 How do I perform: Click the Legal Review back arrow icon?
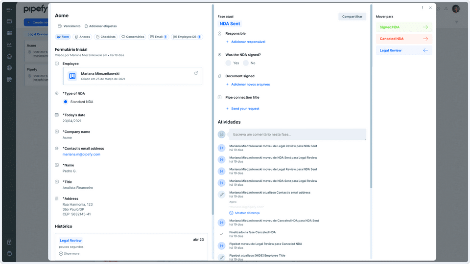(x=425, y=50)
